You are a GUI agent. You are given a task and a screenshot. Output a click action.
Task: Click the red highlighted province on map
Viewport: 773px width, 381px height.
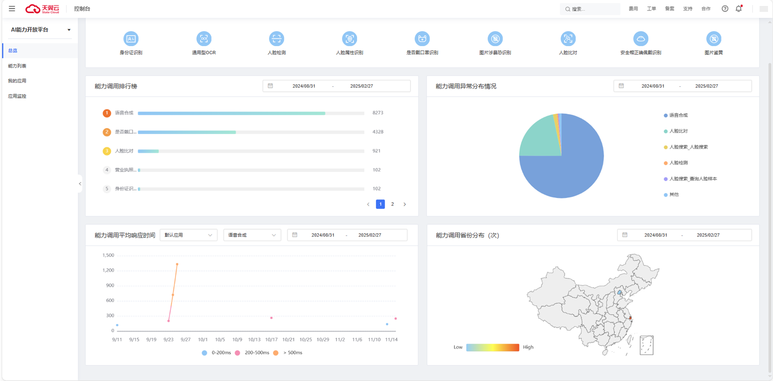click(x=631, y=317)
